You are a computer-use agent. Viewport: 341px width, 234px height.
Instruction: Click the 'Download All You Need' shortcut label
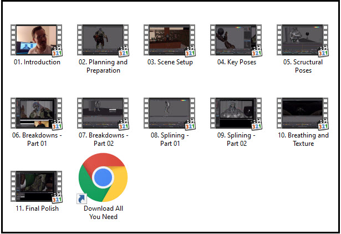pos(103,212)
